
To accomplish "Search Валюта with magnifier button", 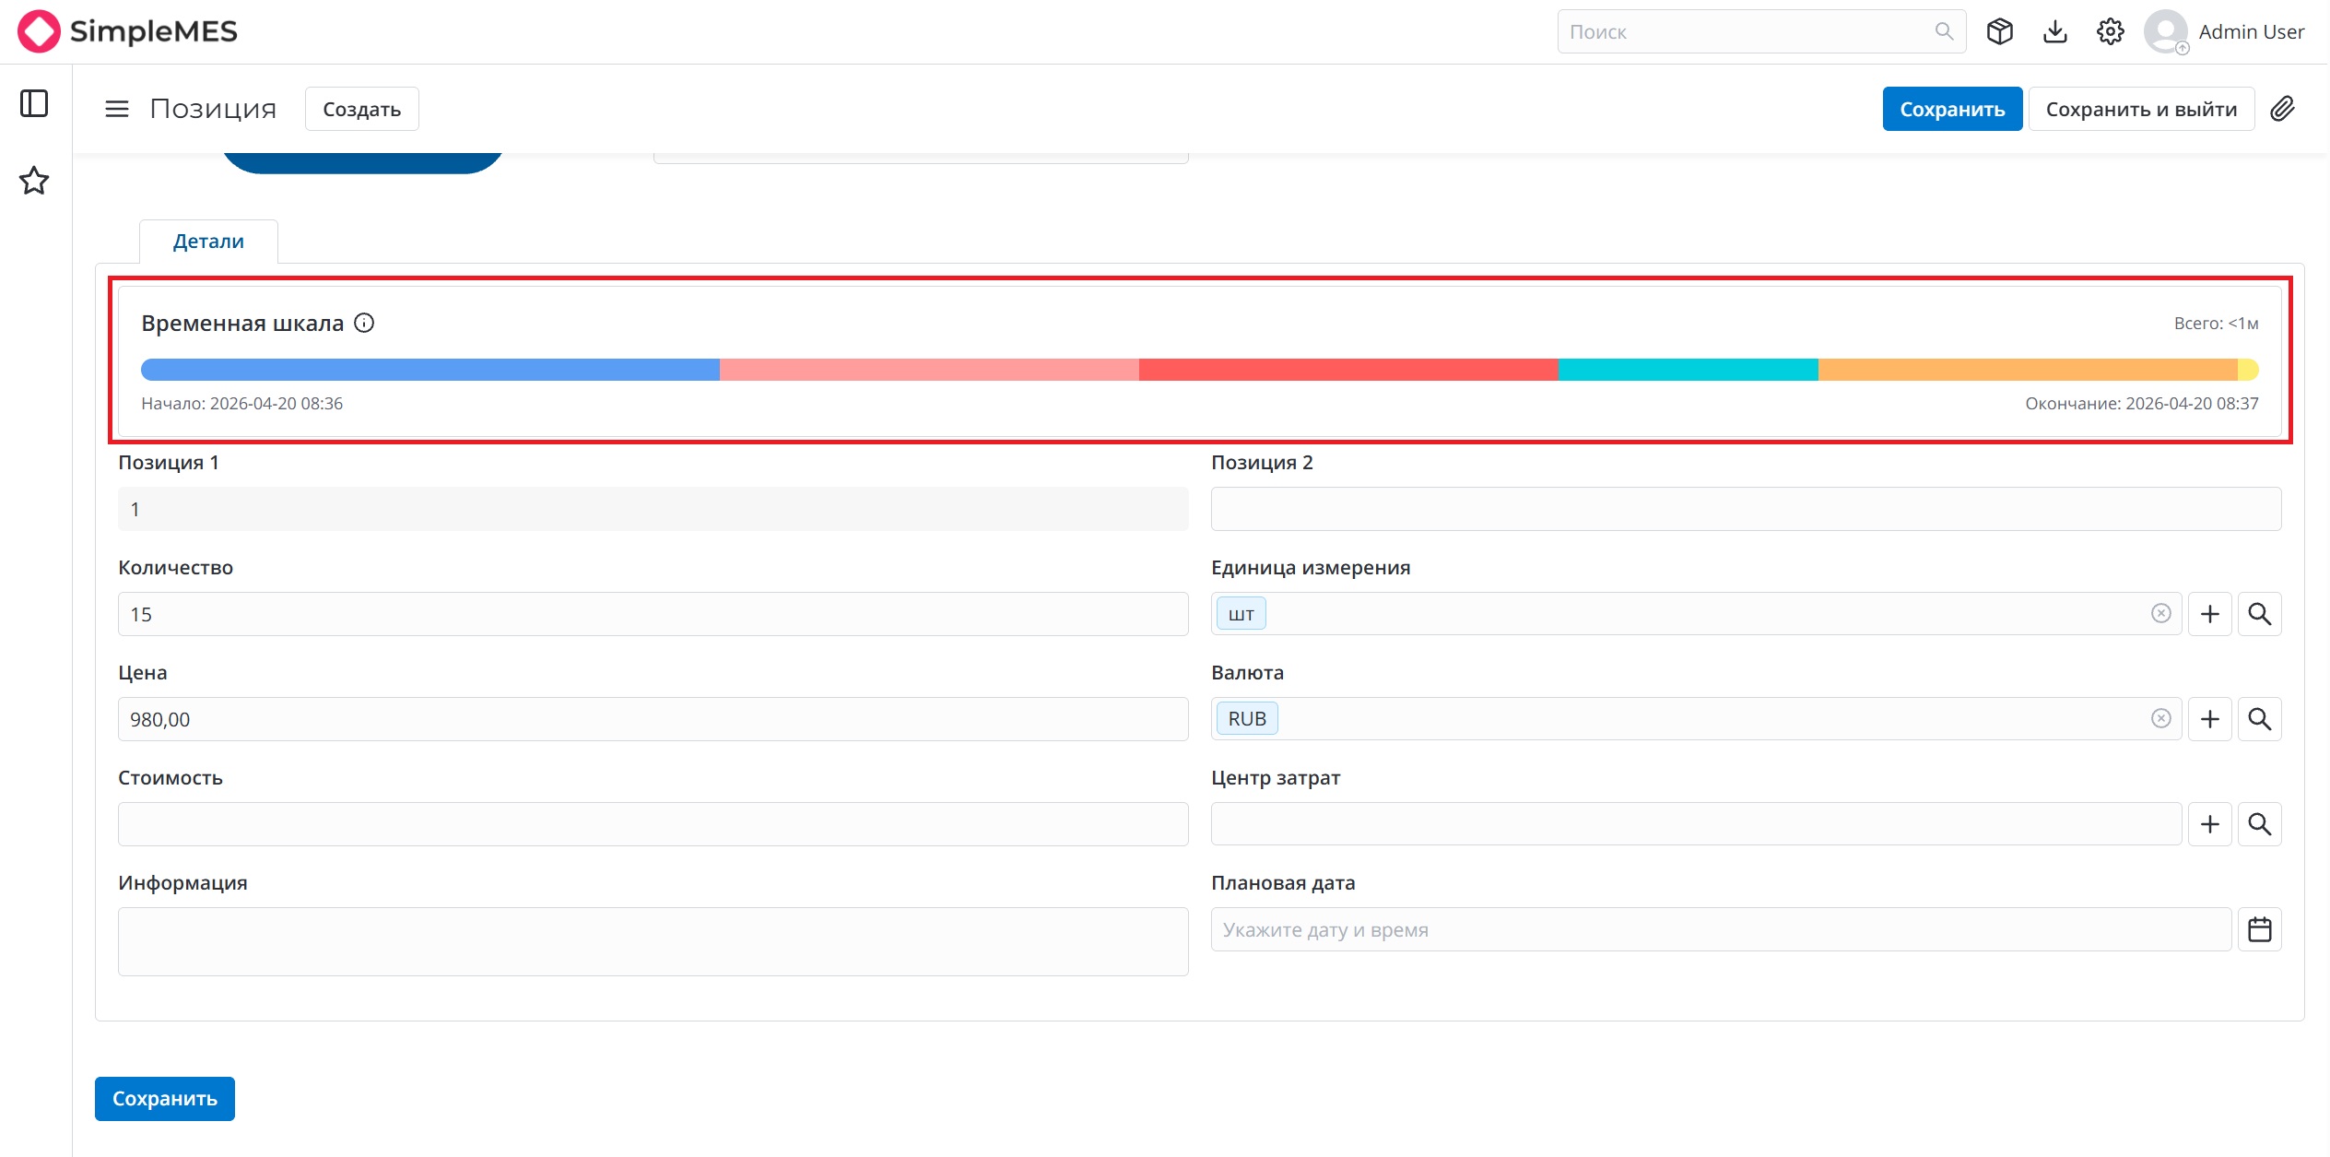I will (x=2260, y=719).
